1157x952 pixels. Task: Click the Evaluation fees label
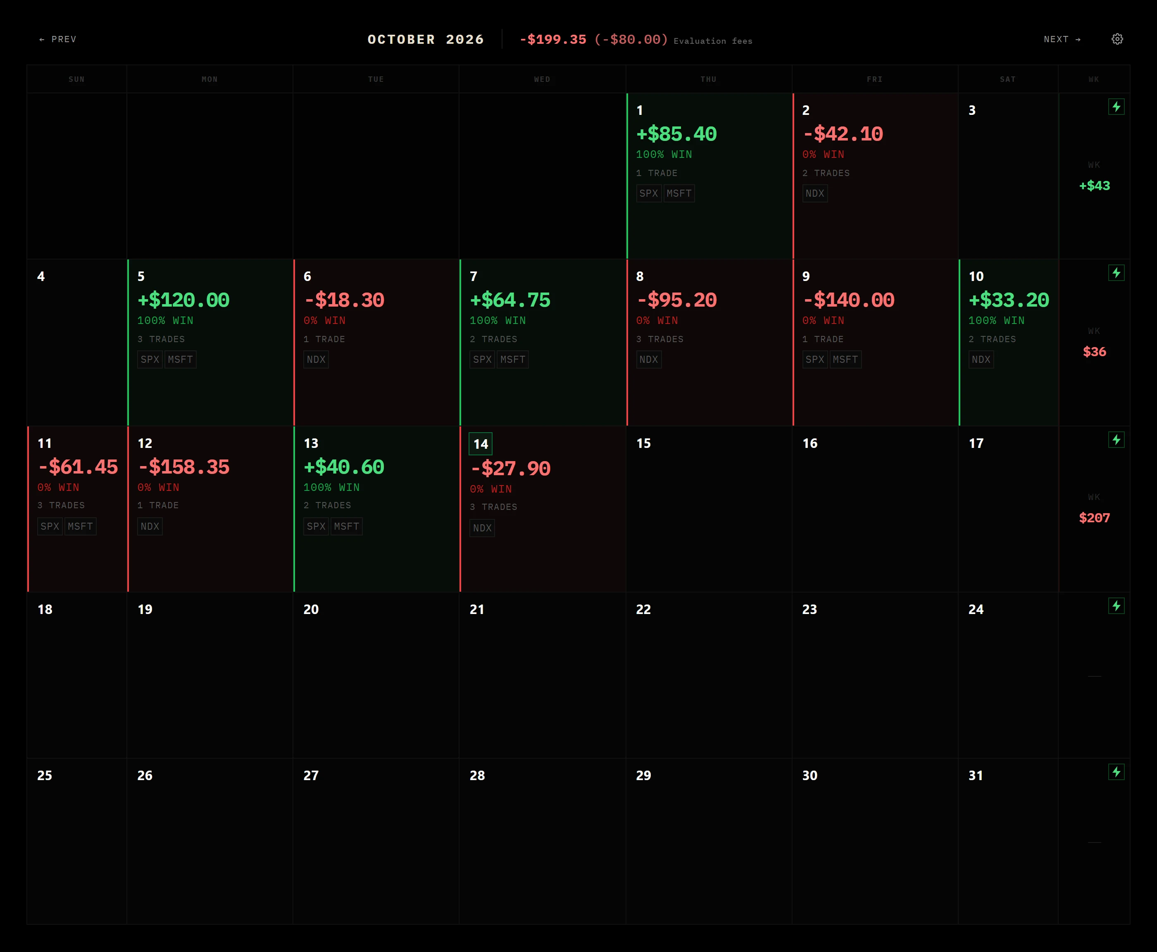[x=713, y=41]
